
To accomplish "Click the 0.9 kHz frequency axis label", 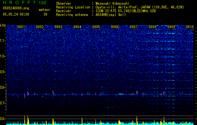I will pyautogui.click(x=3, y=72).
